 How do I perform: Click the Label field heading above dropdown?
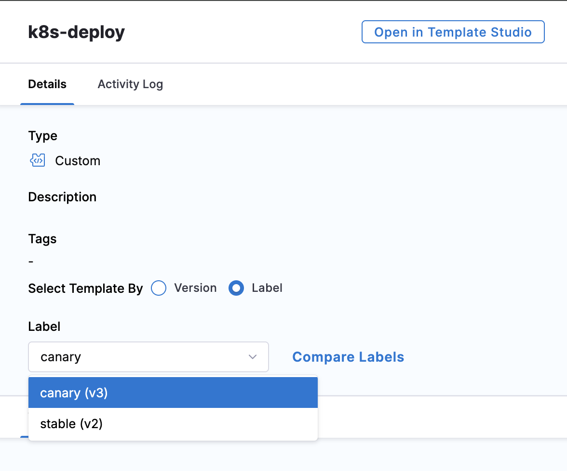click(x=44, y=327)
